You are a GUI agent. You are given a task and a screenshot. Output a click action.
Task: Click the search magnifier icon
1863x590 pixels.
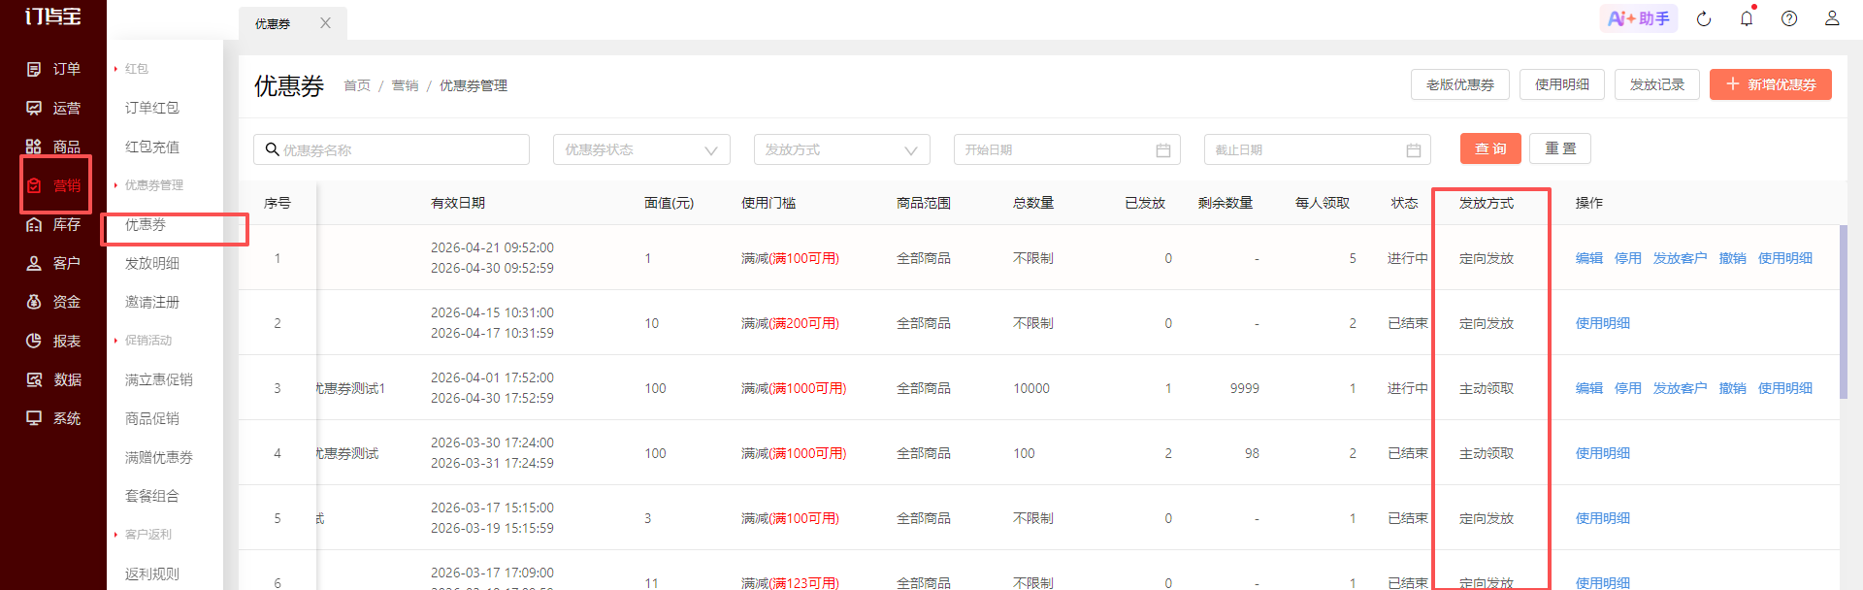(273, 149)
